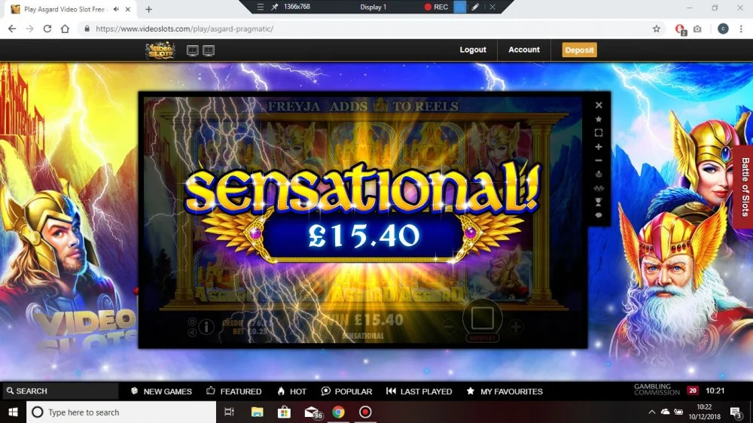Viewport: 753px width, 423px height.
Task: Click the pencil annotate icon in recorder
Action: (475, 8)
